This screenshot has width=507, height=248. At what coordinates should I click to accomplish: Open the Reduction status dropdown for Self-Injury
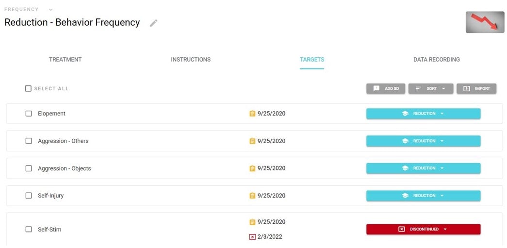coord(424,196)
